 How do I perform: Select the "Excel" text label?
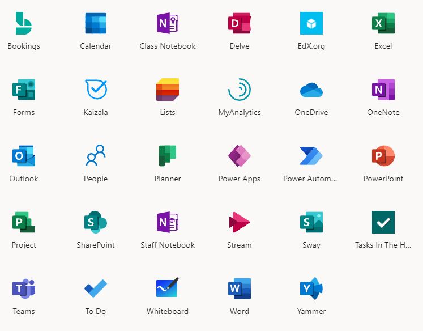(383, 46)
